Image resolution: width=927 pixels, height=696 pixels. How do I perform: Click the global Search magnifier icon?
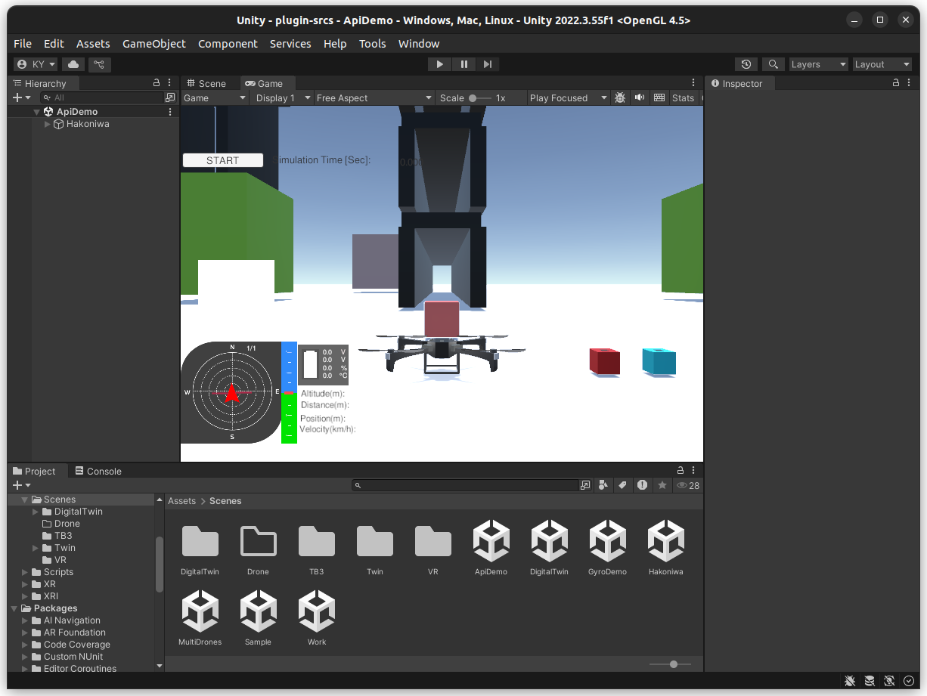click(x=774, y=65)
